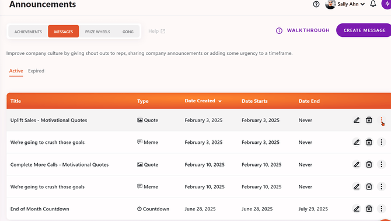
Task: Delete Complete More Calls message
Action: point(369,164)
